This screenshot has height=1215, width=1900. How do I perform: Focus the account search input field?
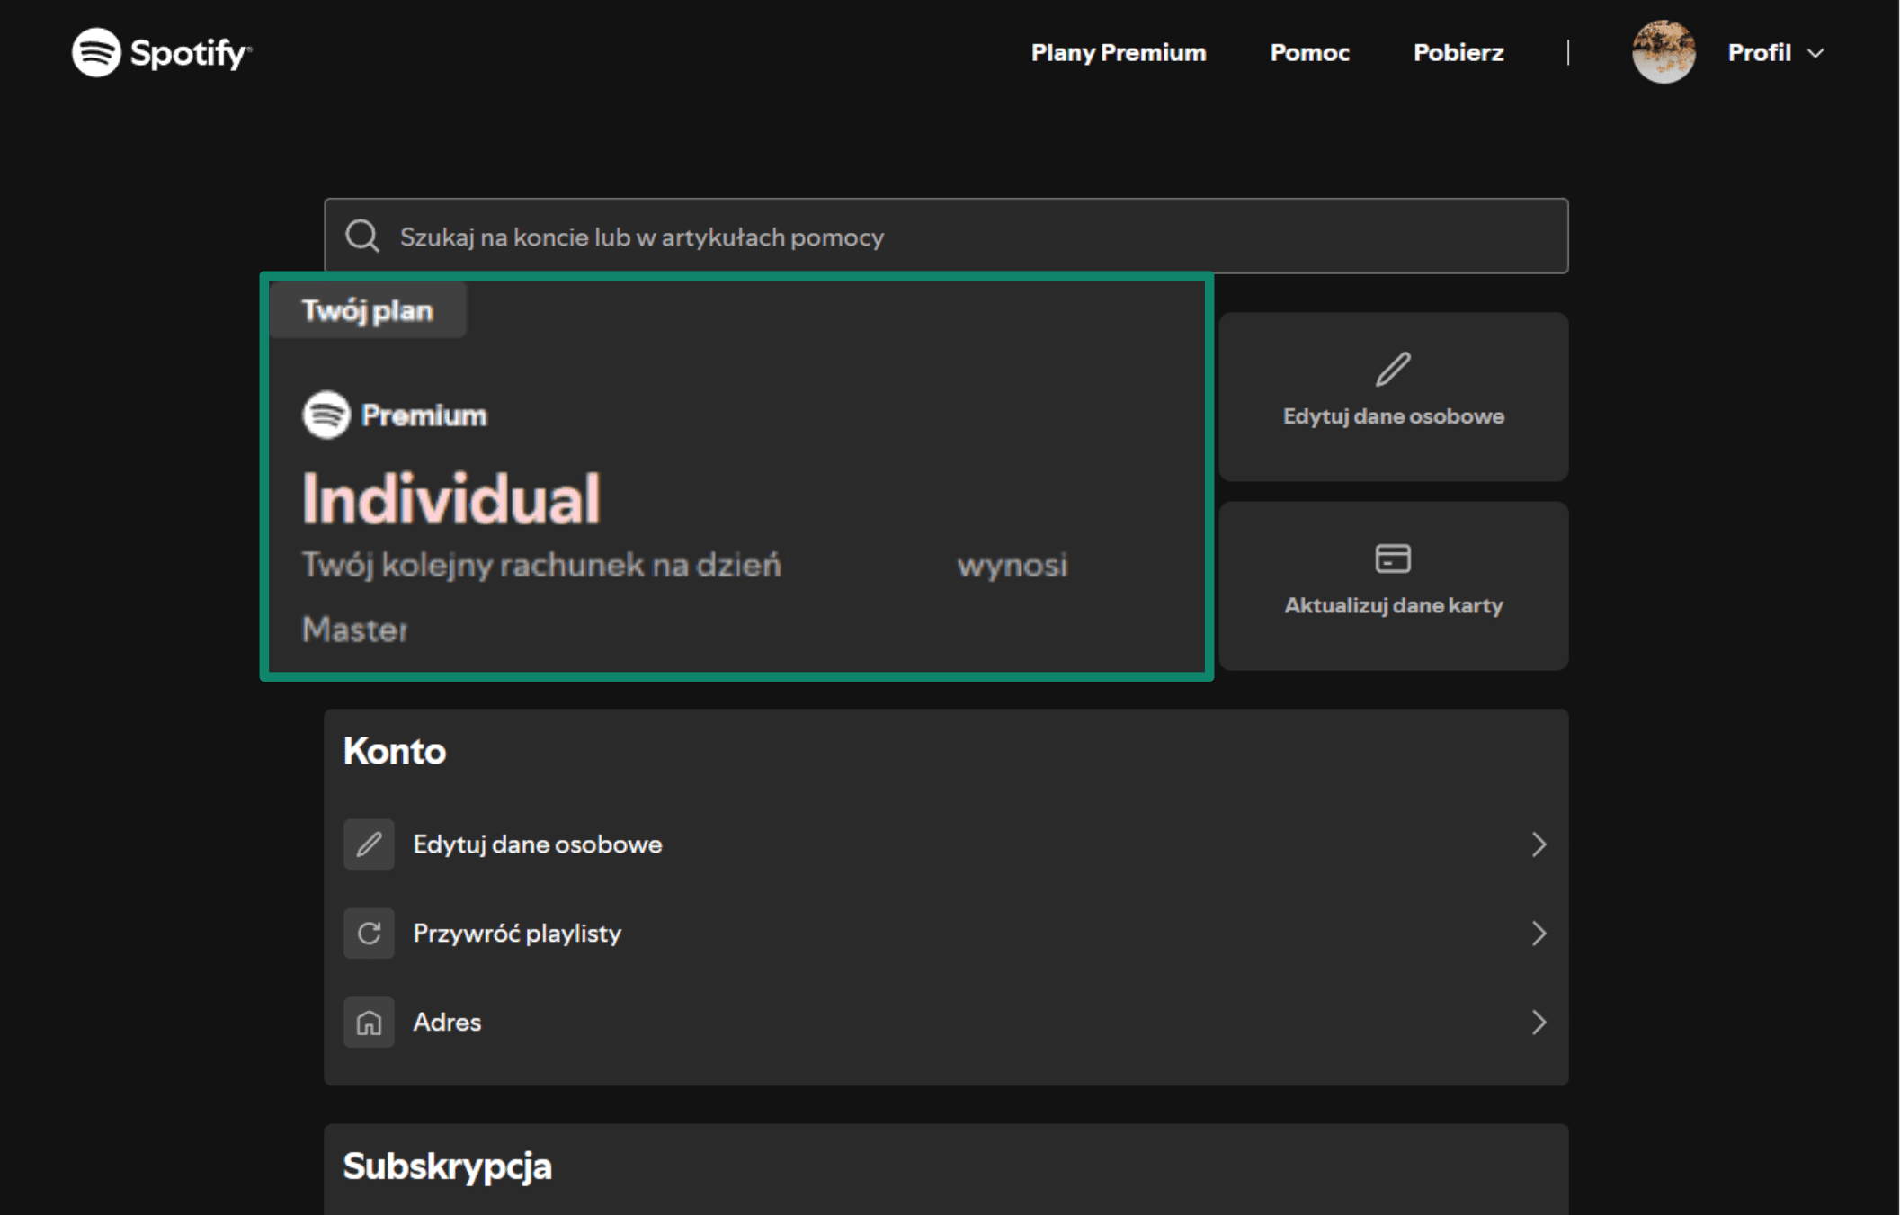pos(944,237)
